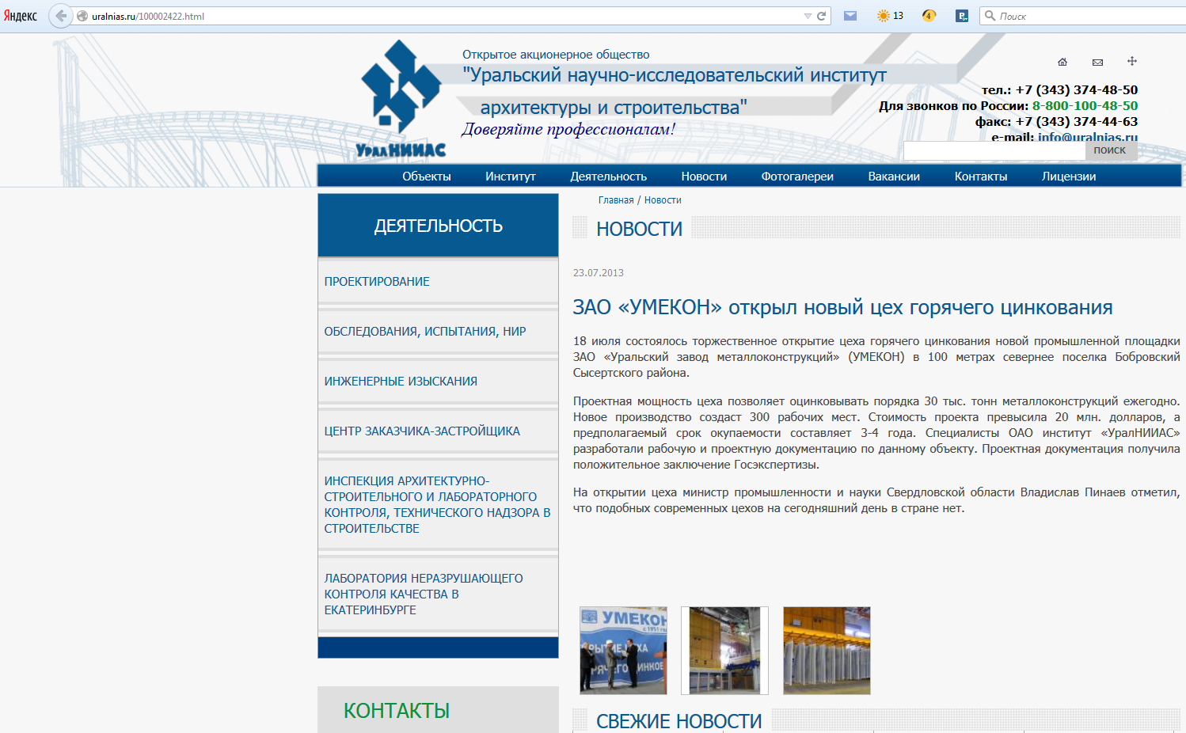Open ЦЕНТР ЗАКАЗЧИКА-ЗАСТРОЙЩИКА sidebar link
The height and width of the screenshot is (733, 1186).
422,431
